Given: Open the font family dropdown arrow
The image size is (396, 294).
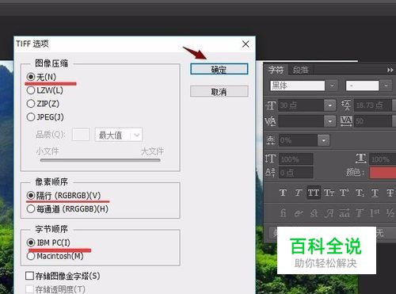Looking at the screenshot, I should pyautogui.click(x=332, y=86).
